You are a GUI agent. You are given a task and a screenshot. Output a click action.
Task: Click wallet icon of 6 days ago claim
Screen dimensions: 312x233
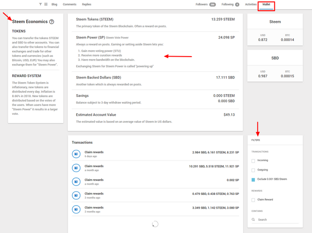click(x=76, y=154)
